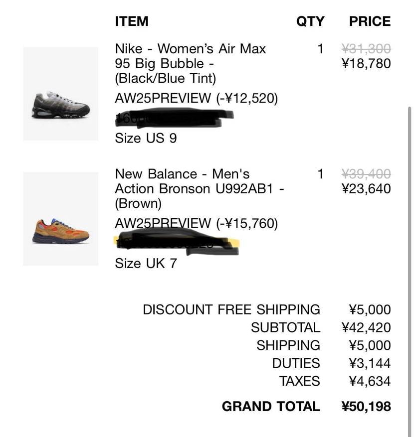Click the crossed-out ¥31,300 price

[366, 49]
